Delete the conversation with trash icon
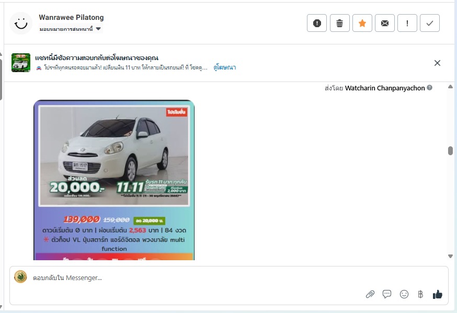The width and height of the screenshot is (457, 313). (339, 23)
